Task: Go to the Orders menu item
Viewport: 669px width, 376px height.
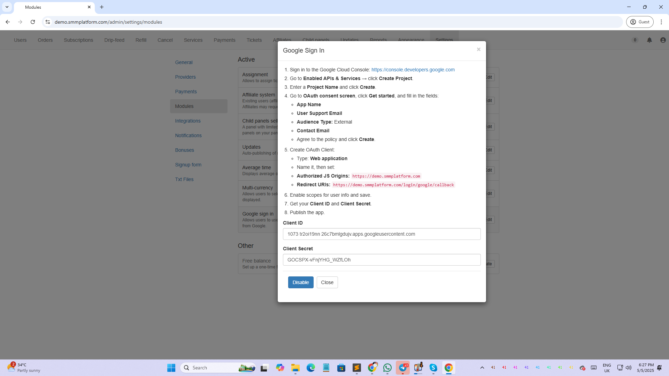Action: (45, 40)
